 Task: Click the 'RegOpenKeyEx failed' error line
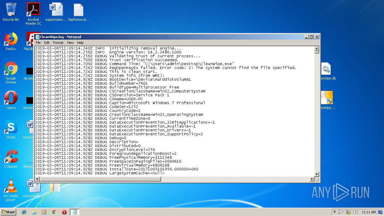point(166,68)
